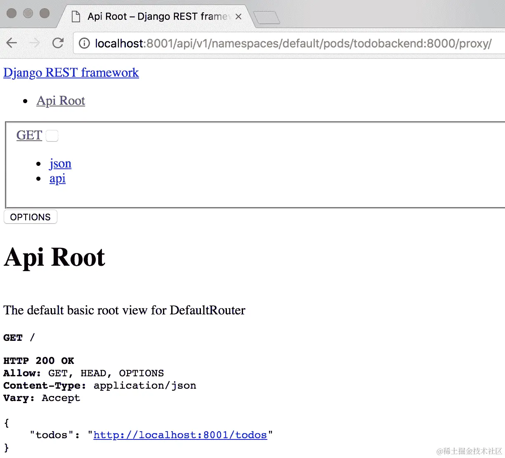505x458 pixels.
Task: View site information icon in address bar
Action: click(84, 43)
